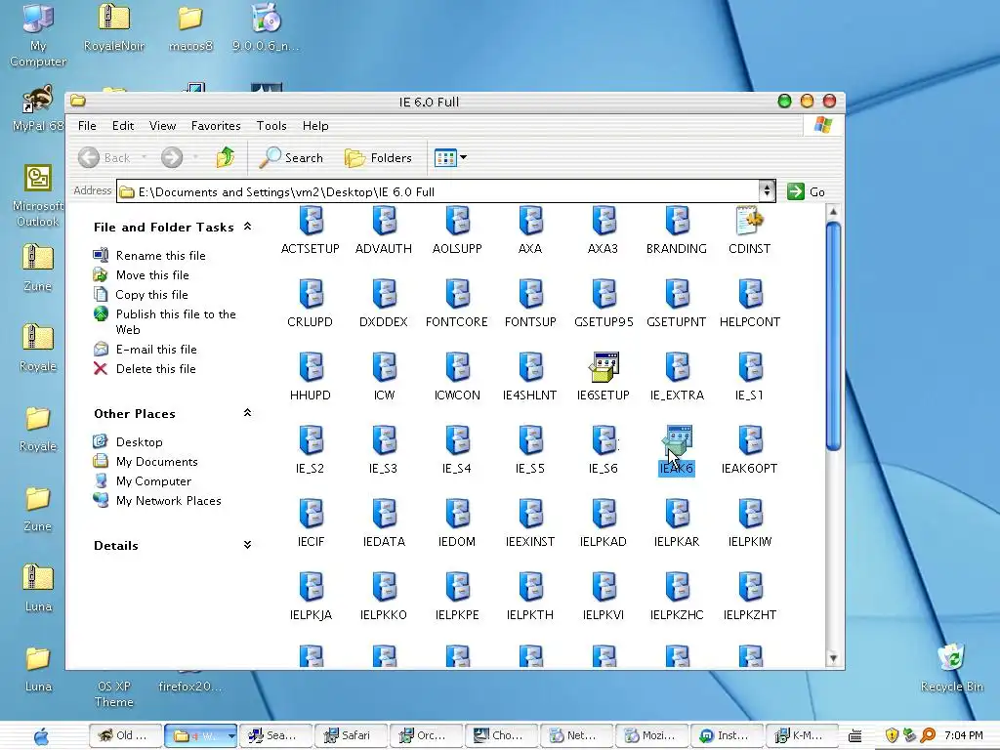1000x750 pixels.
Task: Click the scrollbar down arrow in the file list
Action: (833, 657)
